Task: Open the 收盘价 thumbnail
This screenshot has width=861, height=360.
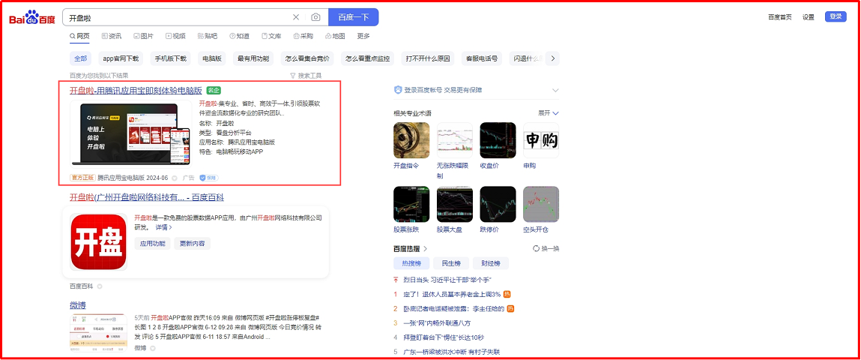Action: [x=498, y=140]
